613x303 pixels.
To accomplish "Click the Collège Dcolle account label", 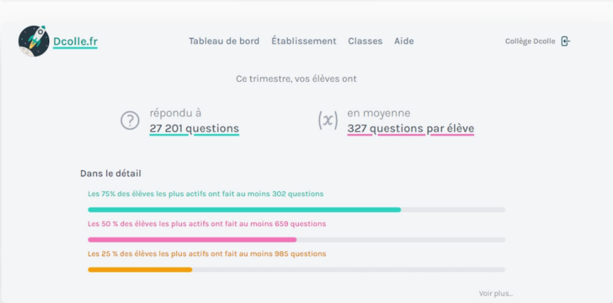I will (530, 41).
